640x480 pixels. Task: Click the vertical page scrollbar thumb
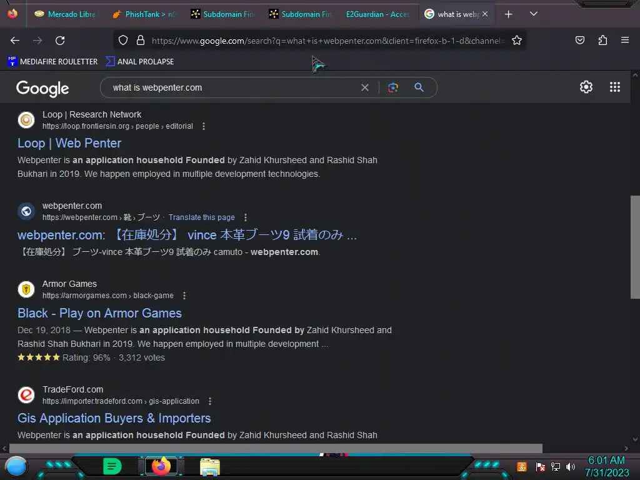pyautogui.click(x=635, y=247)
